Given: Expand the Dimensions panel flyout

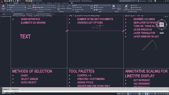Looking at the screenshot, I should pyautogui.click(x=41, y=12).
